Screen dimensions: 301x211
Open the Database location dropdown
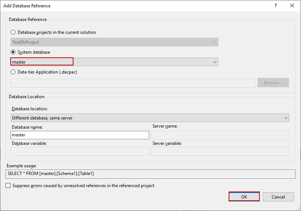click(150, 118)
